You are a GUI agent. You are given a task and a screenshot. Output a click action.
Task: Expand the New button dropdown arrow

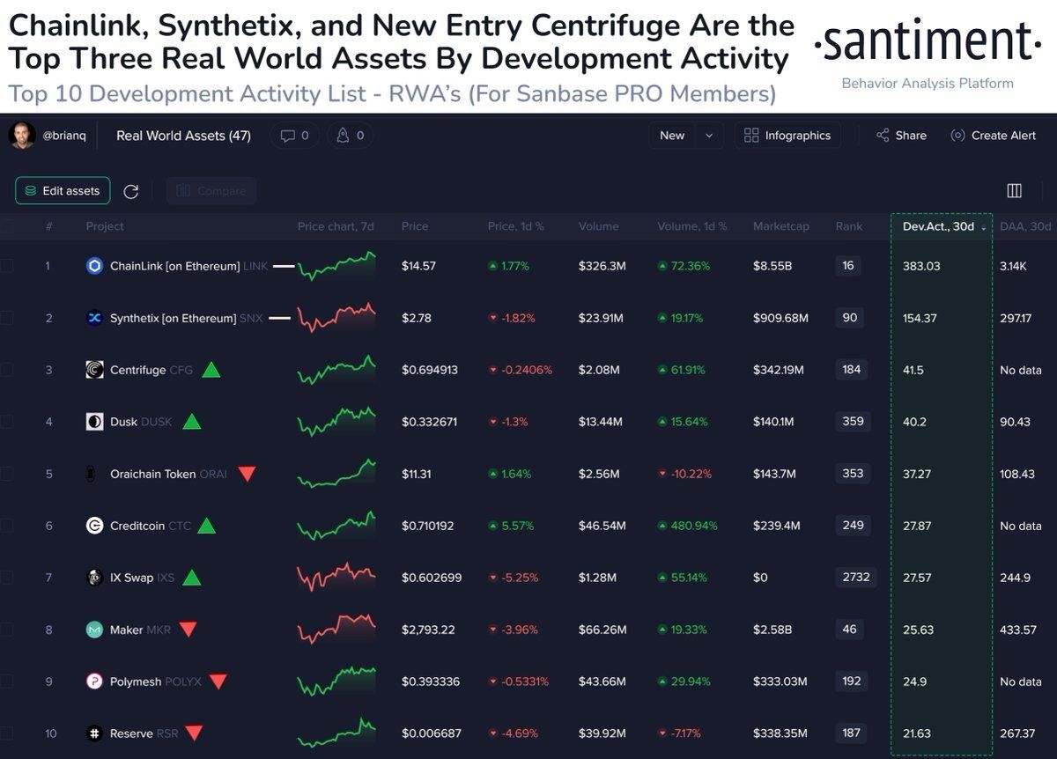(x=709, y=136)
